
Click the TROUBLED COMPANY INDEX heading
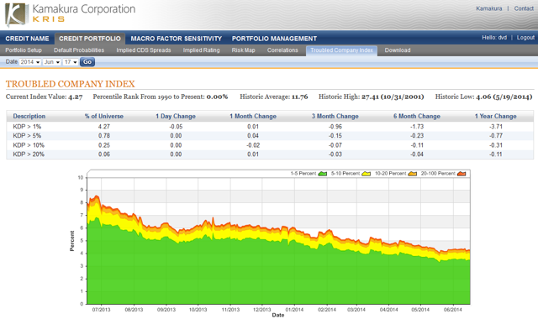tap(71, 84)
